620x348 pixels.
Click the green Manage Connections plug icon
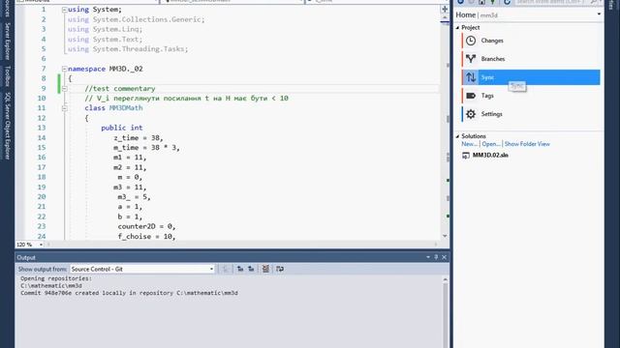point(493,2)
